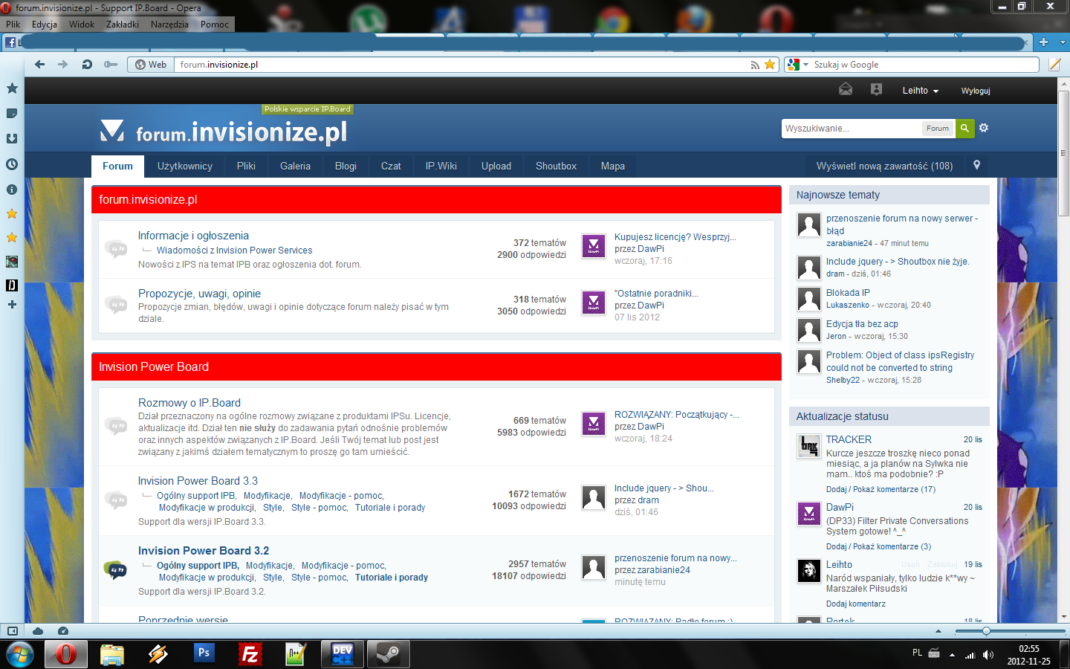Toggle the Opera panel sidebar button in status bar
Viewport: 1070px width, 669px height.
coord(12,631)
